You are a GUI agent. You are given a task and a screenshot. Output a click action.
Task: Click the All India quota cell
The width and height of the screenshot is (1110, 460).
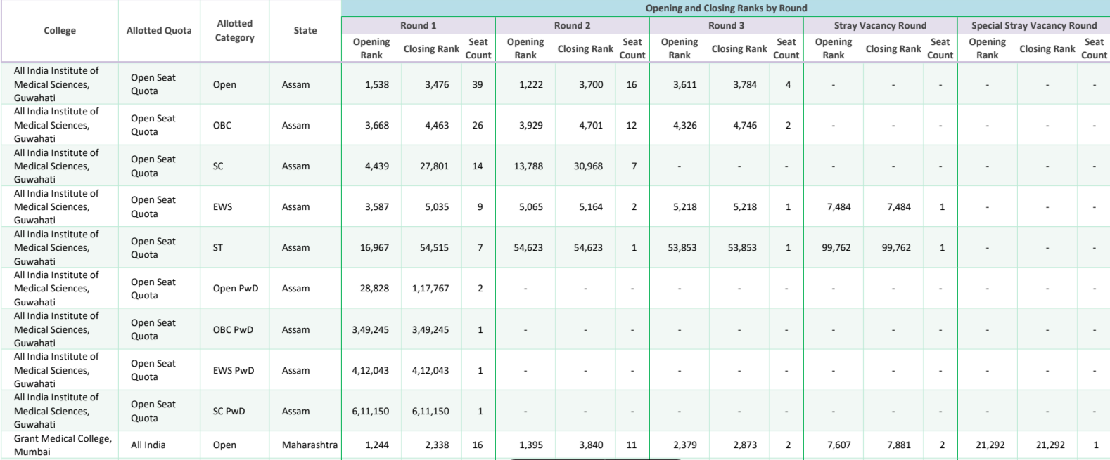(148, 445)
